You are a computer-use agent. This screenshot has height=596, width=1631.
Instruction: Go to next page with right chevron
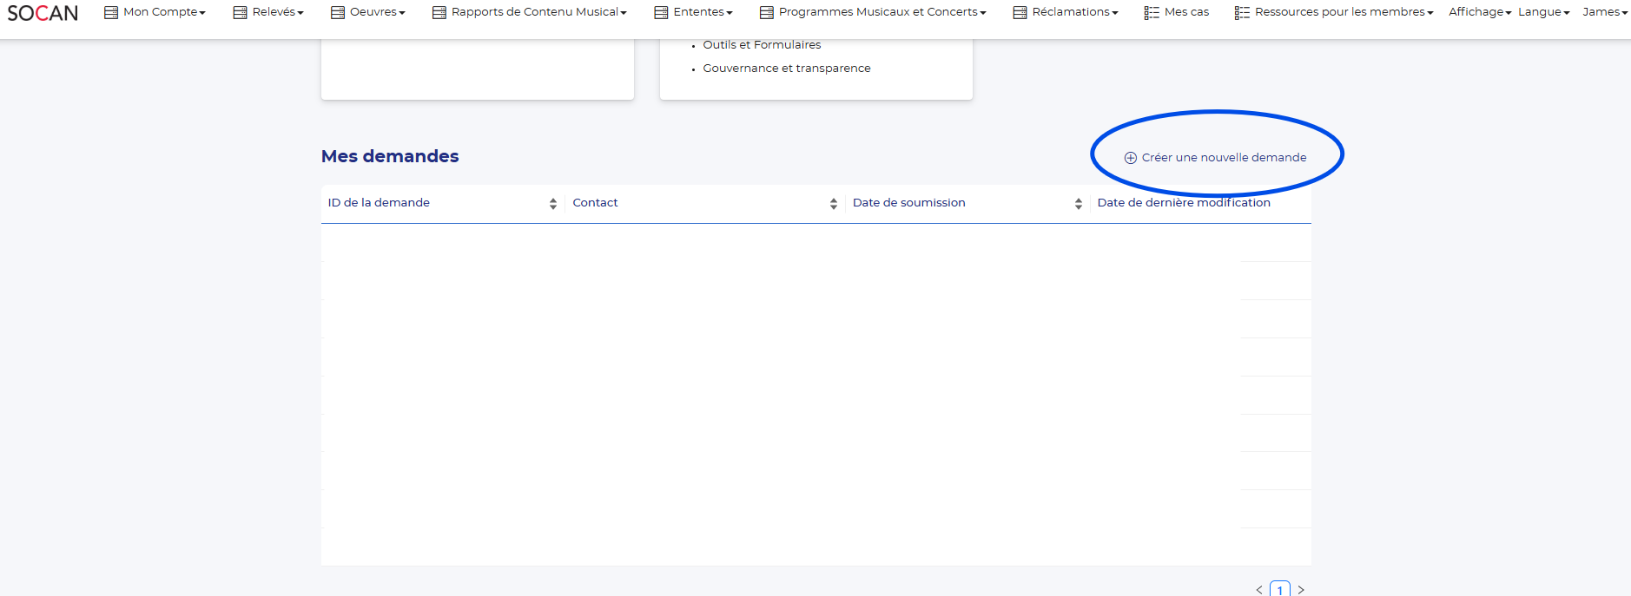(1301, 590)
